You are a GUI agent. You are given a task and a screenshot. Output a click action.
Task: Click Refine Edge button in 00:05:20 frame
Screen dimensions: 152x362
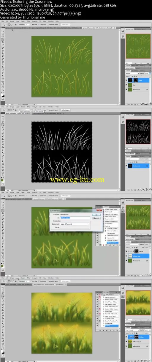[x=65, y=110]
